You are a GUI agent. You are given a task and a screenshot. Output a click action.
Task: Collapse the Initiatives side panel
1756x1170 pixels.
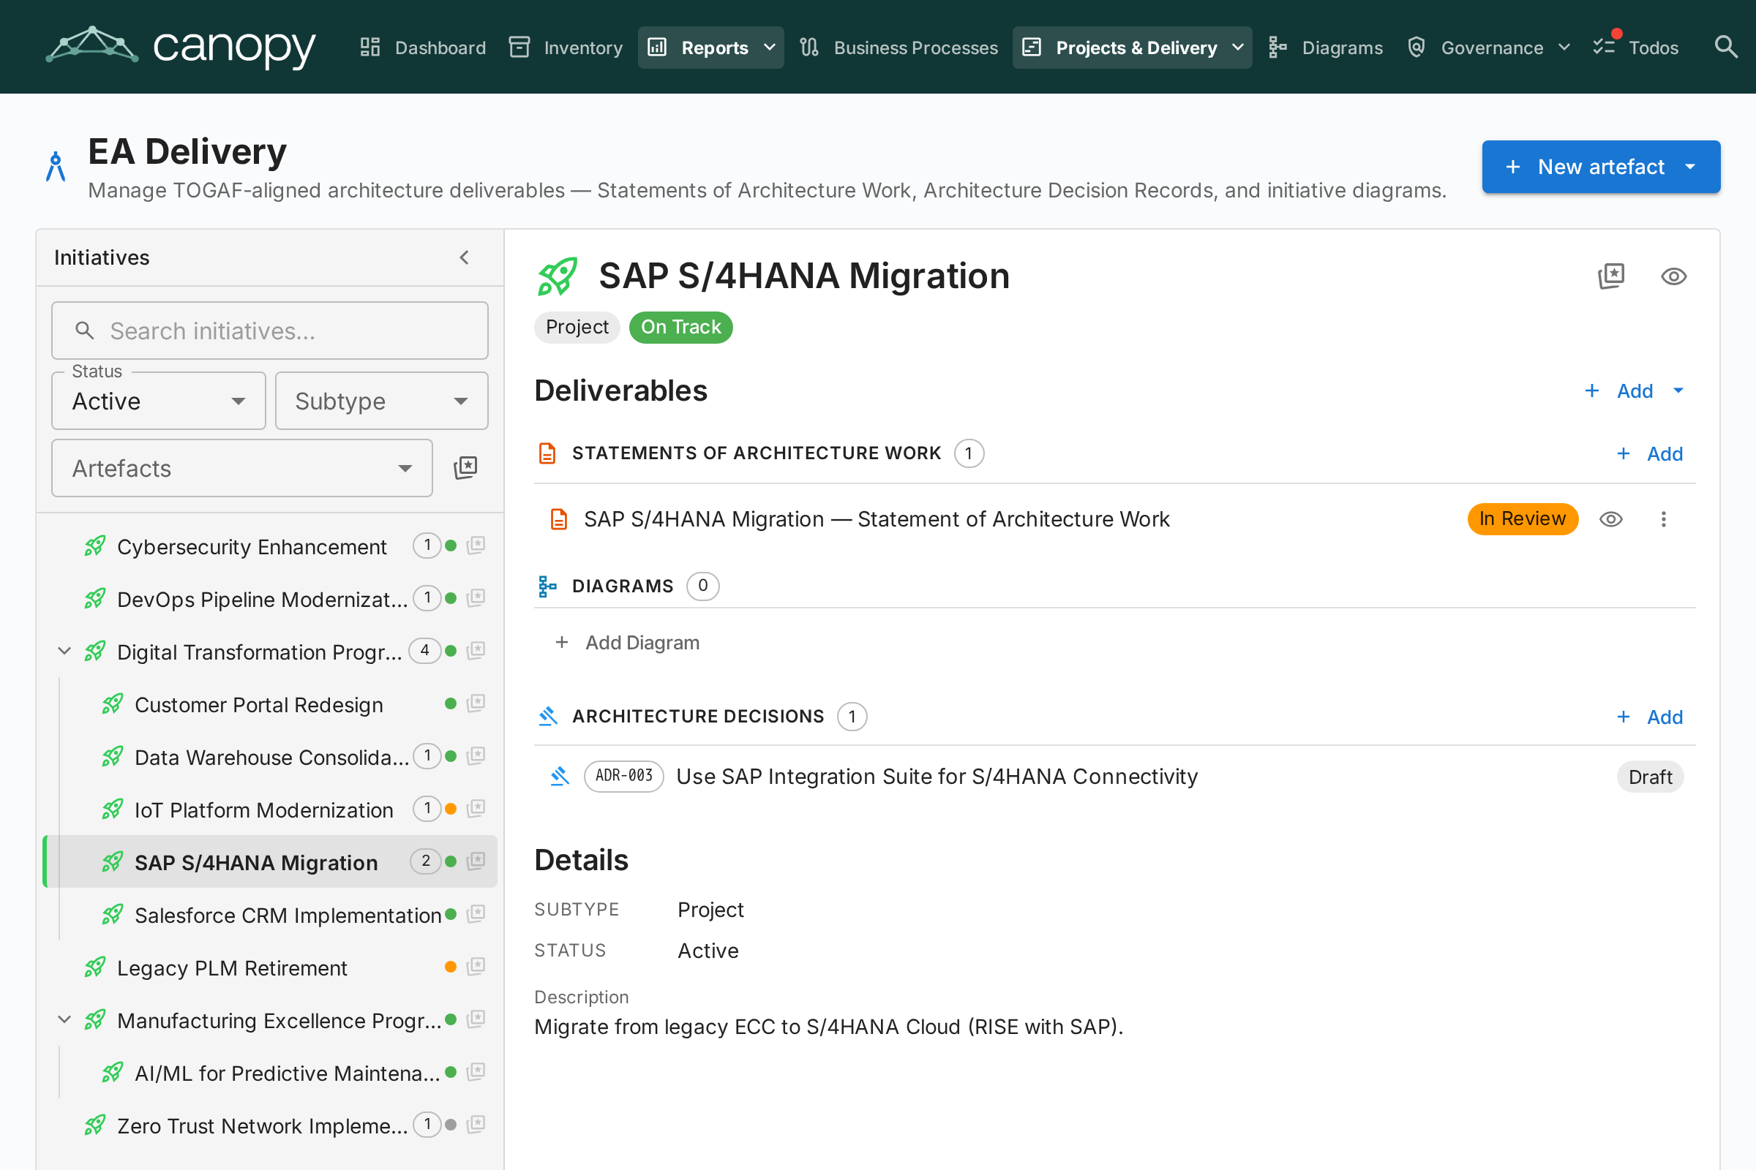coord(465,257)
